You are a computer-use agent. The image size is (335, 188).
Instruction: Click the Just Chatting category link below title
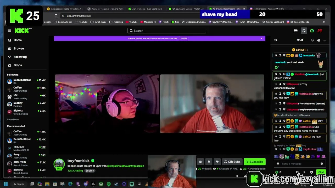75,171
